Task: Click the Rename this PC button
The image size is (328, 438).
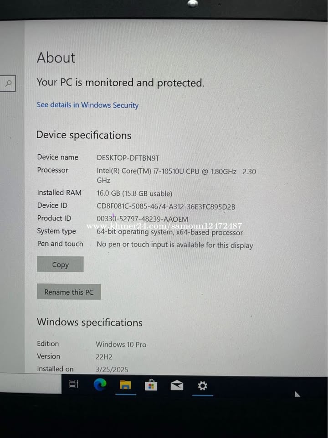Action: (69, 292)
